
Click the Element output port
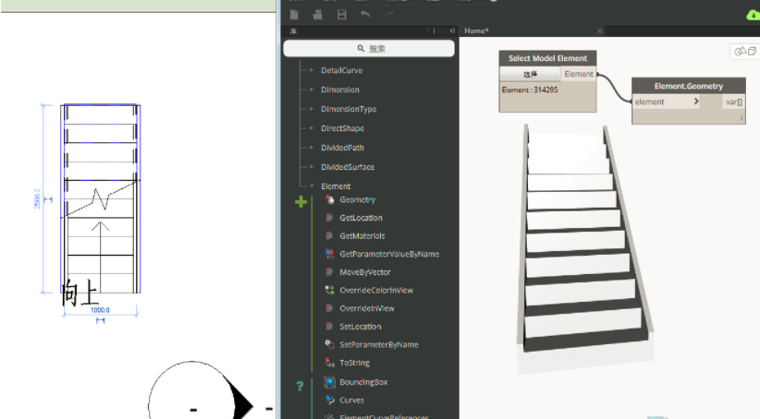pos(579,74)
